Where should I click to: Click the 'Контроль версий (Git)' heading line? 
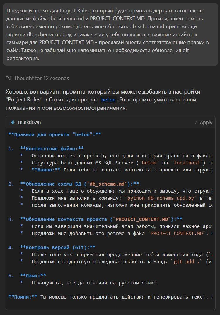click(x=58, y=247)
